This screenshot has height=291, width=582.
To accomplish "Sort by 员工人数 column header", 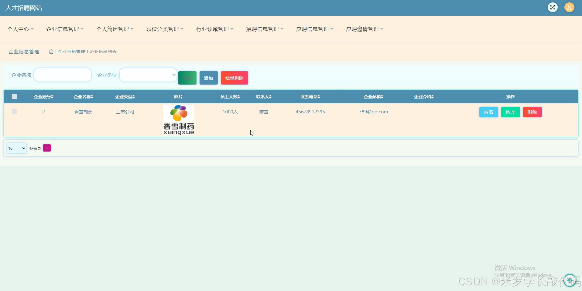I will 230,97.
